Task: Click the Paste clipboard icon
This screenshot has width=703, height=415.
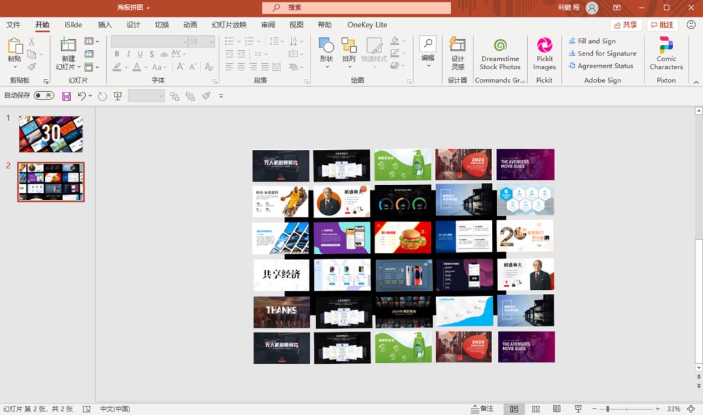Action: pos(15,46)
